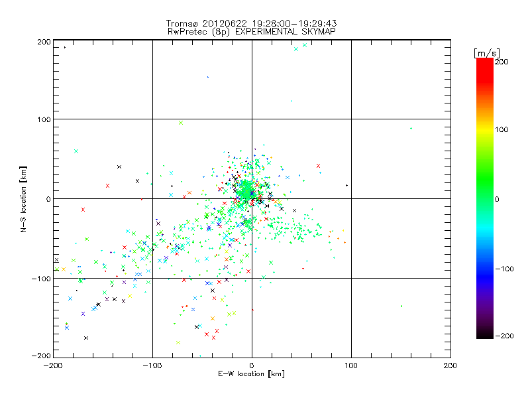This screenshot has width=530, height=398.
Task: Click the N-S location [km] axis label
Action: 23,198
